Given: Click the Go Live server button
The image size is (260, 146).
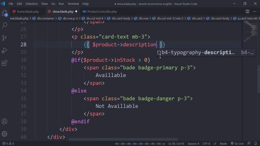Looking at the screenshot, I should (x=237, y=143).
